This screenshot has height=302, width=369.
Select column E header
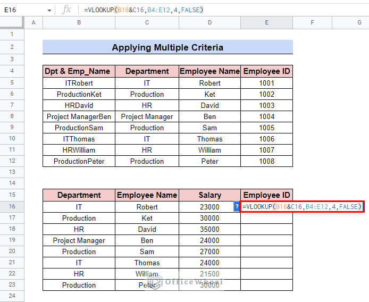(x=266, y=23)
